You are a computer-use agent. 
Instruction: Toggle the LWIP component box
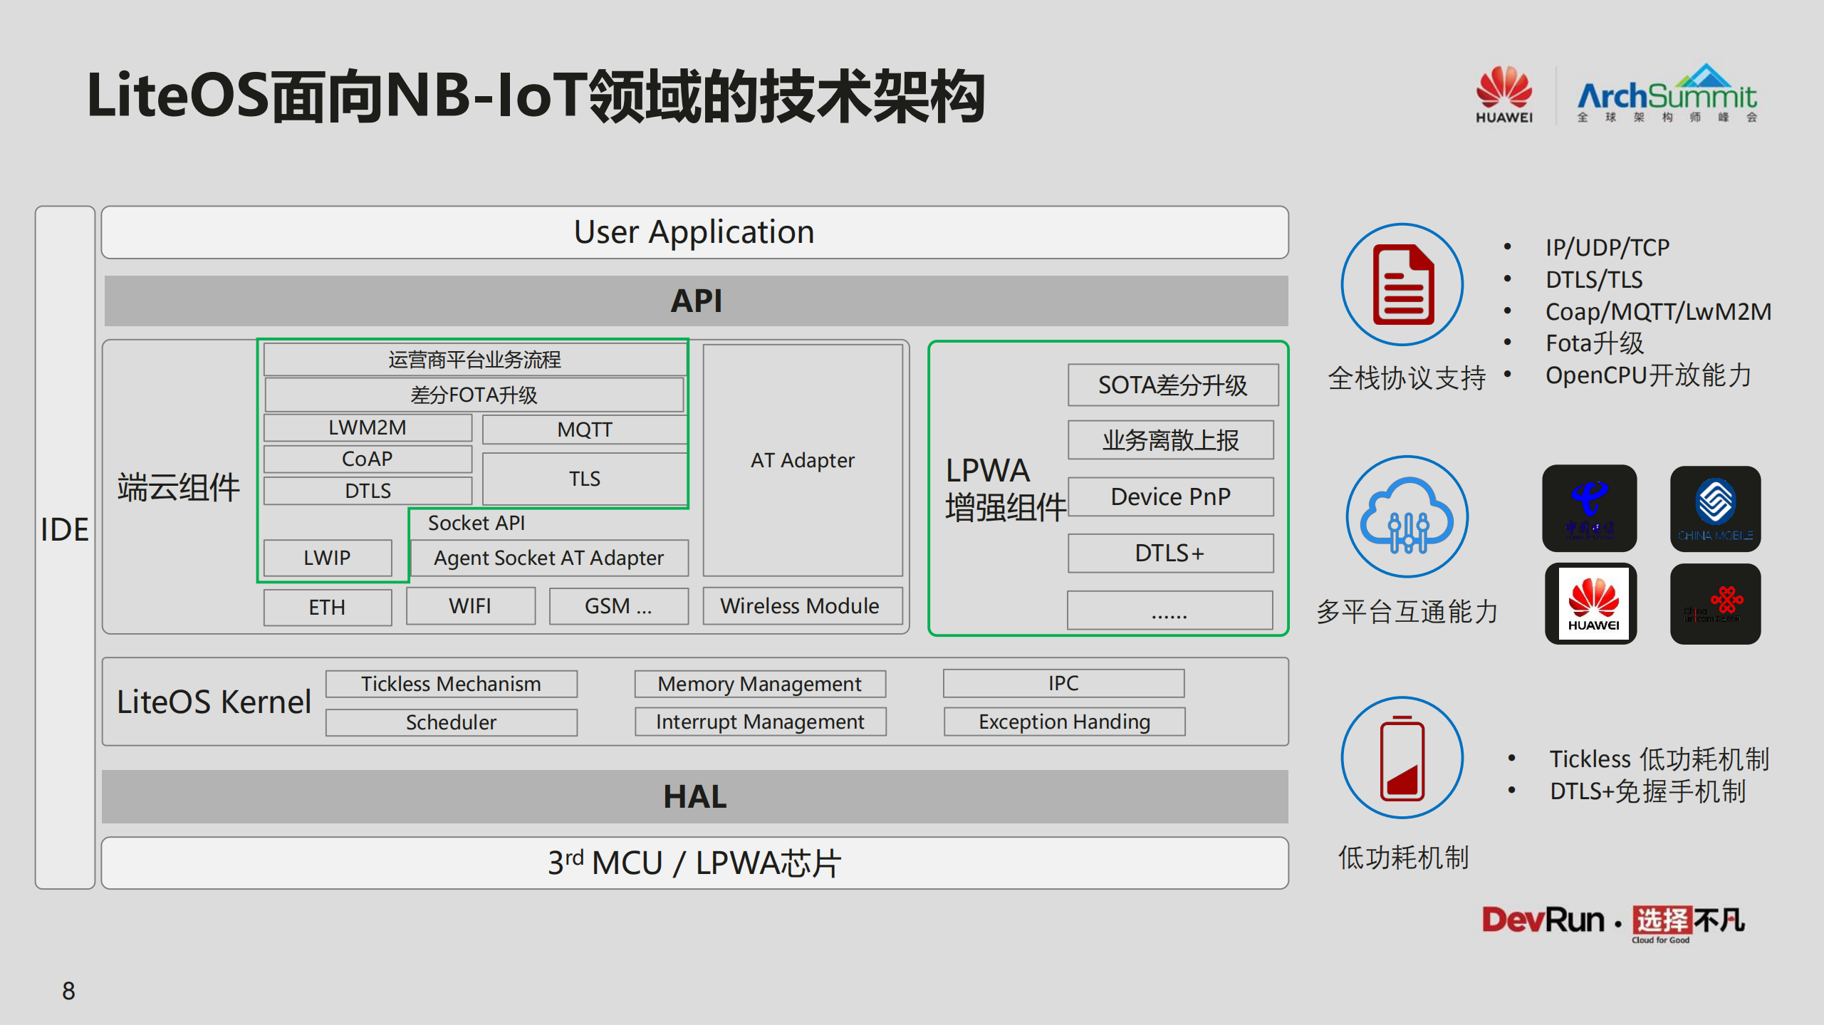coord(328,558)
